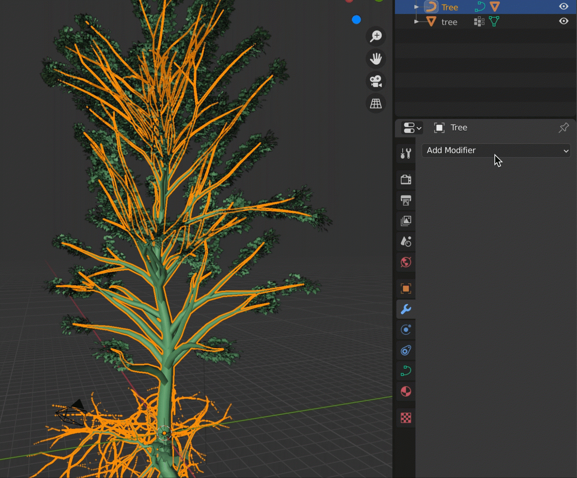Select the Zoom magnifier gizmo in the viewport

[x=376, y=36]
